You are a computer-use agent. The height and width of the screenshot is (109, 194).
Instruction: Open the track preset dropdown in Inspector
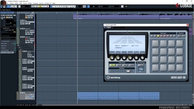click(8, 38)
